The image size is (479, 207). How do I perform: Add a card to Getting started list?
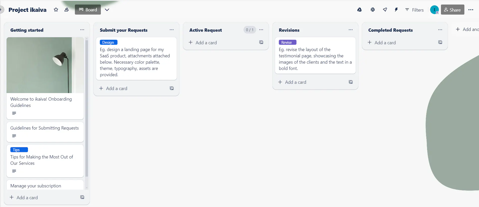24,197
